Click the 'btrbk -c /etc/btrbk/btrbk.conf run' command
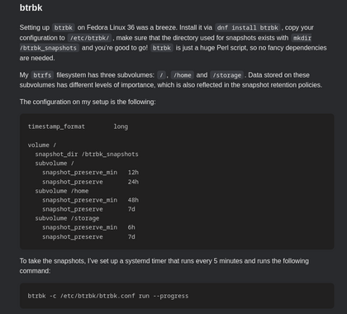The width and height of the screenshot is (347, 314). coord(88,296)
